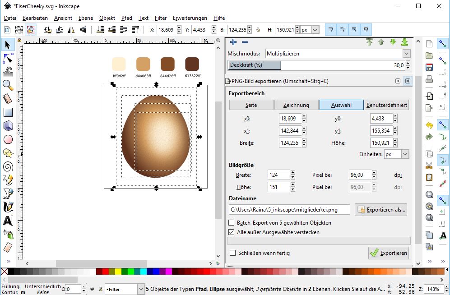Flip selection horizontally from toolbar
This screenshot has width=450, height=295.
pyautogui.click(x=71, y=30)
